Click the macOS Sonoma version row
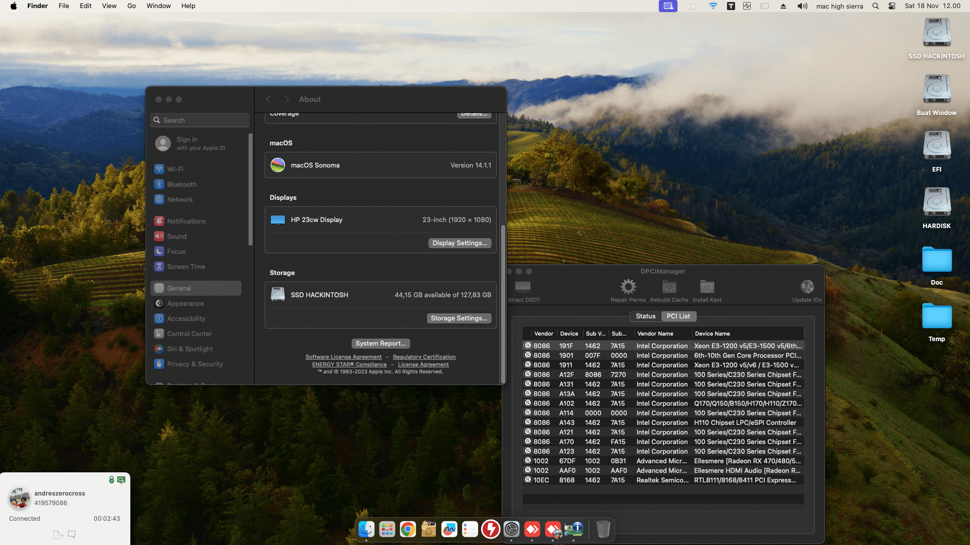The height and width of the screenshot is (545, 970). click(x=380, y=165)
